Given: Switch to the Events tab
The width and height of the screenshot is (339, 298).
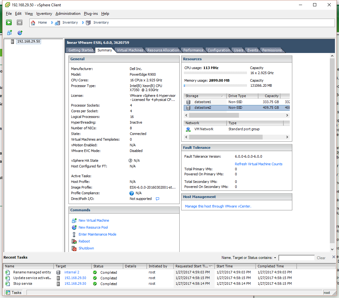Looking at the screenshot, I should (x=253, y=50).
